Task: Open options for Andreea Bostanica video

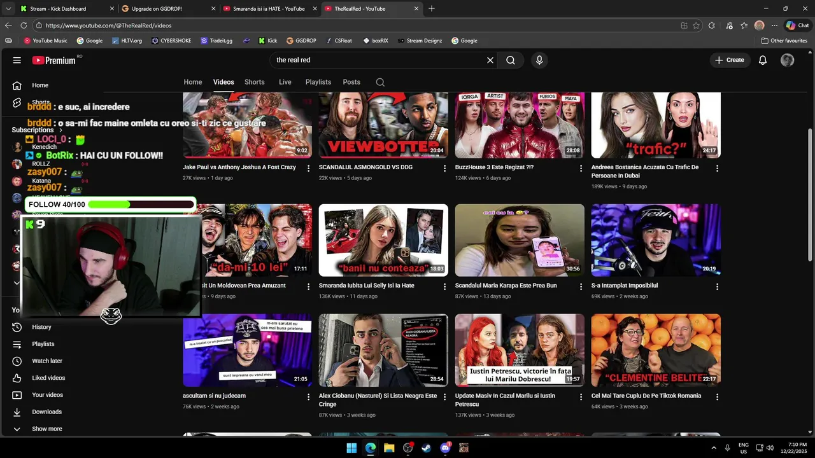Action: pyautogui.click(x=717, y=169)
